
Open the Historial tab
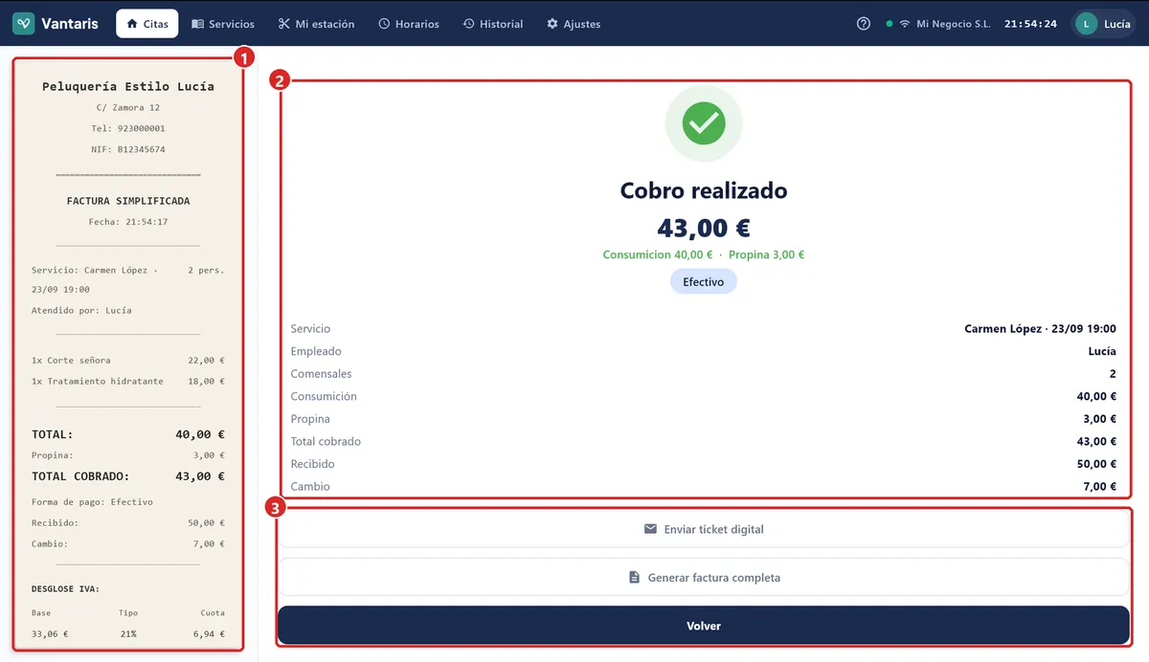click(x=493, y=24)
